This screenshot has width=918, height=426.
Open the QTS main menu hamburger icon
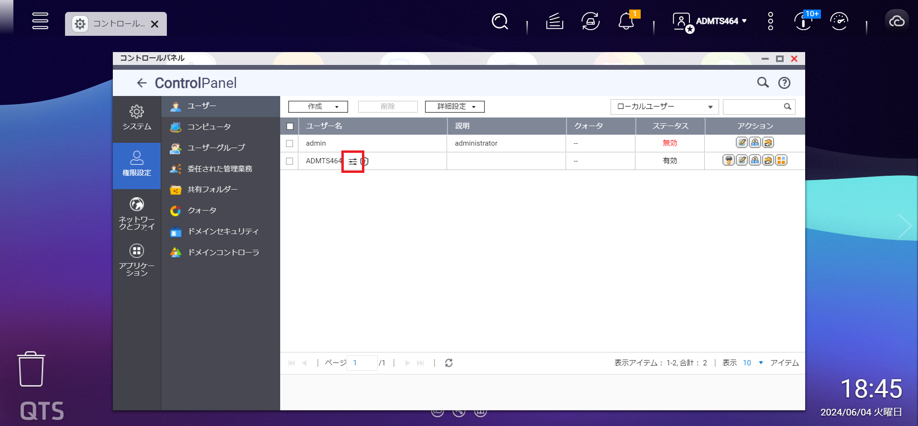coord(40,21)
